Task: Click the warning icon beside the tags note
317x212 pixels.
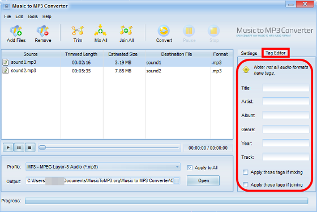Action: (246, 70)
